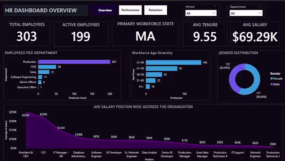285x161 pixels.
Task: Click the 171 (56.44%) donut label
Action: 261,95
